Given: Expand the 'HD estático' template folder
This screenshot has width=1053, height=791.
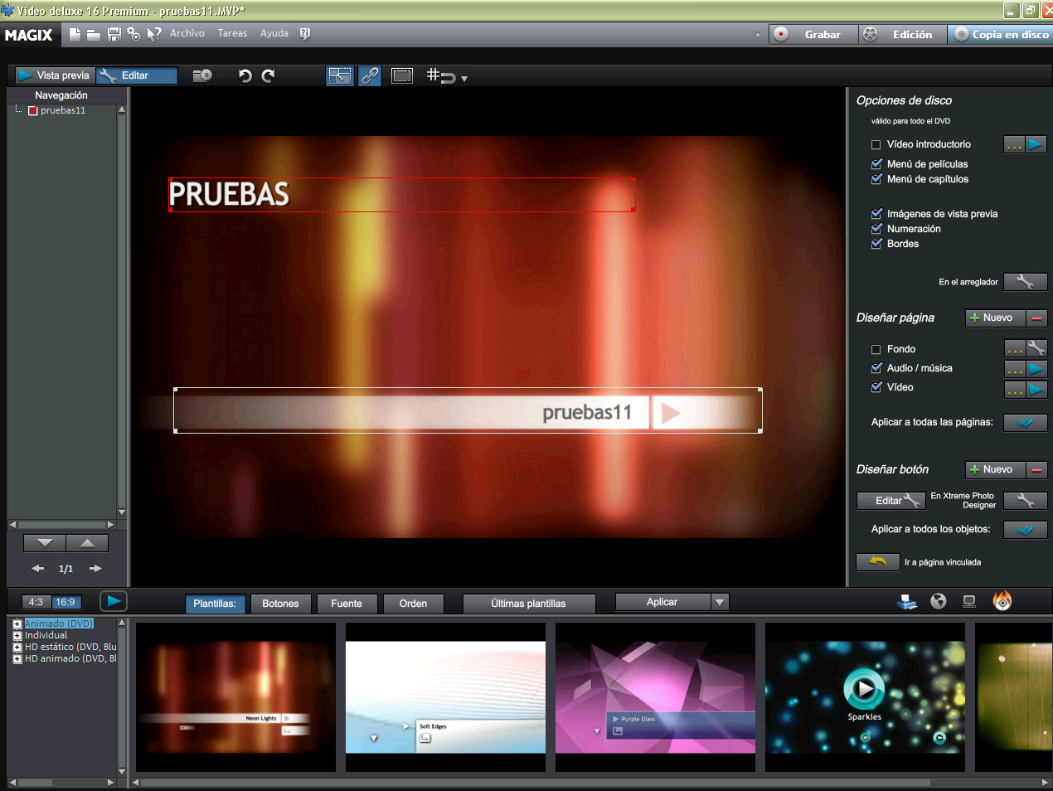Looking at the screenshot, I should pos(17,647).
